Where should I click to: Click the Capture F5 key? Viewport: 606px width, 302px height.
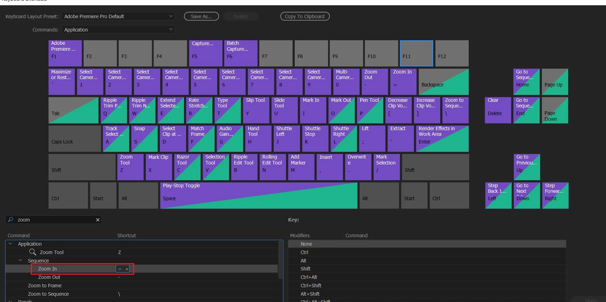206,53
